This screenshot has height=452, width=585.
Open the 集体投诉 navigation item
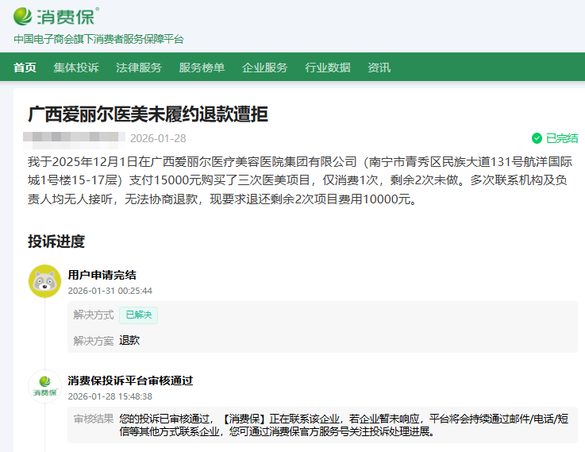(x=76, y=68)
